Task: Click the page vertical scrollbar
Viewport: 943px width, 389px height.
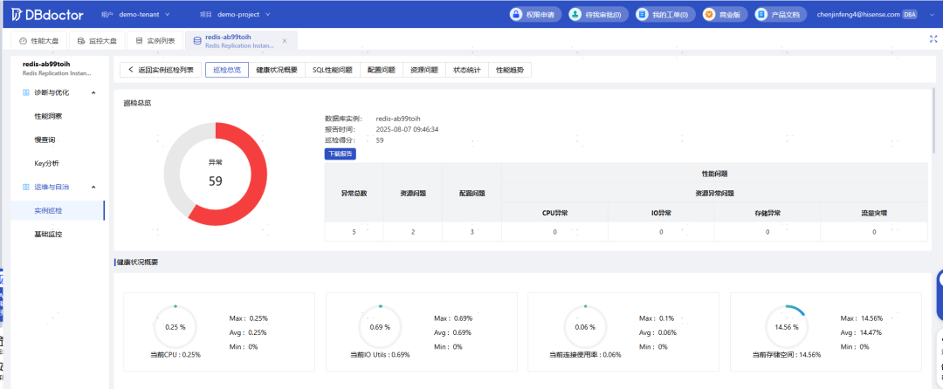Action: pyautogui.click(x=933, y=120)
